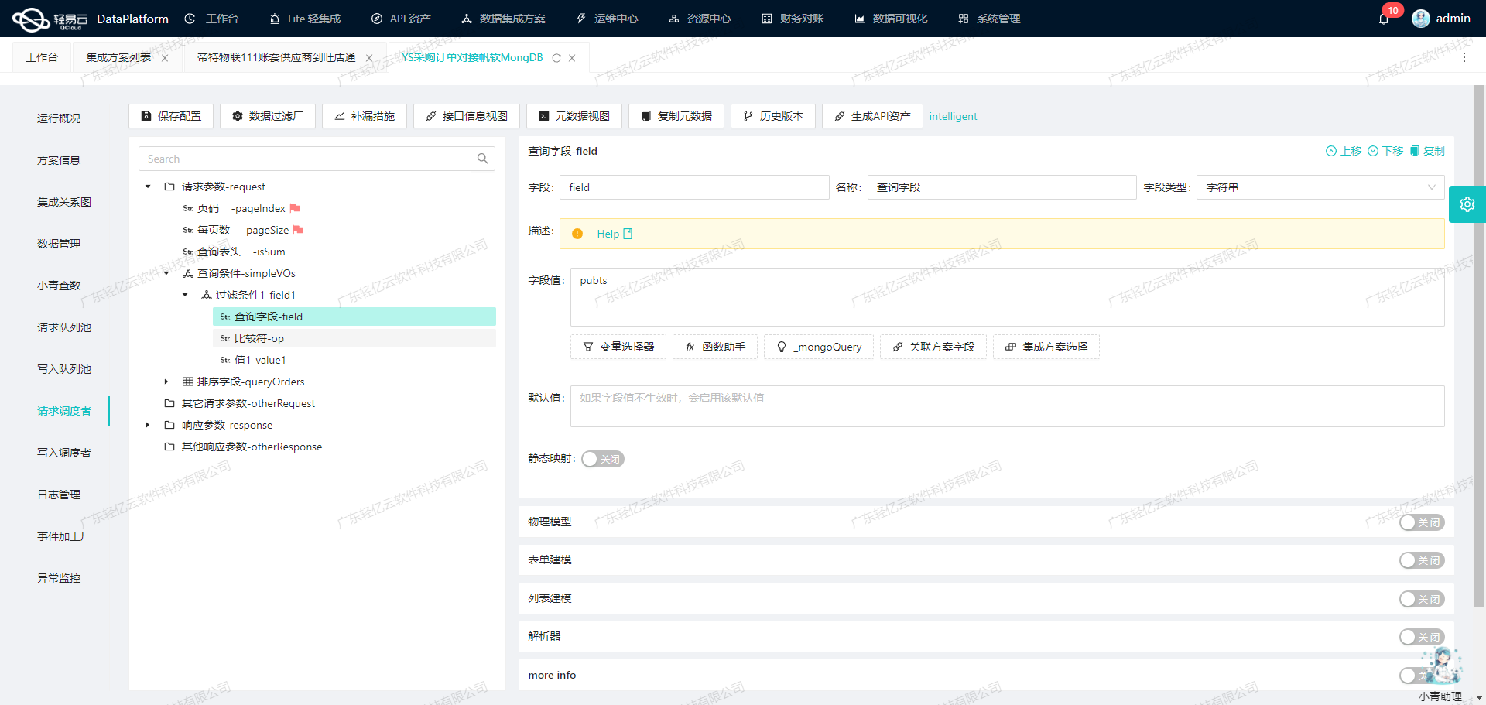Expand the 排序字段-queryOrders tree node
1486x705 pixels.
165,382
